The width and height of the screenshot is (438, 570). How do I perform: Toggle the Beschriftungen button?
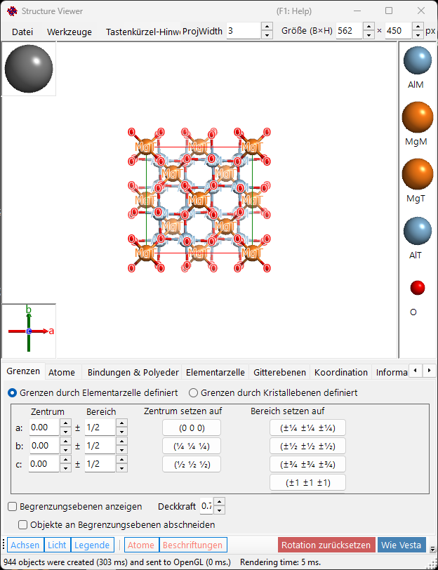pyautogui.click(x=192, y=545)
